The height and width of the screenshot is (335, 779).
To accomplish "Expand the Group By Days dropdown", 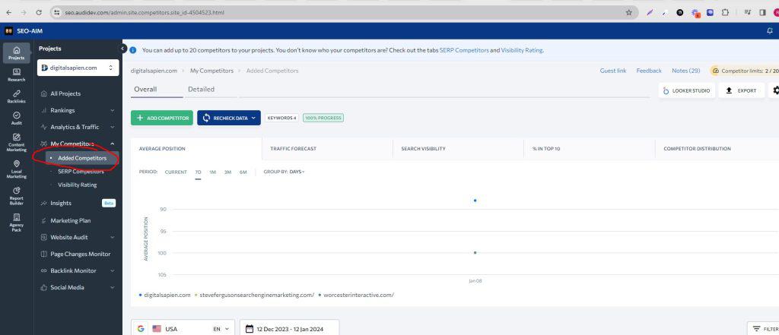I will [x=296, y=172].
